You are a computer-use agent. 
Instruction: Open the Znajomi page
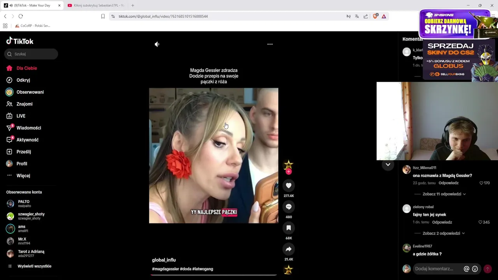(25, 104)
